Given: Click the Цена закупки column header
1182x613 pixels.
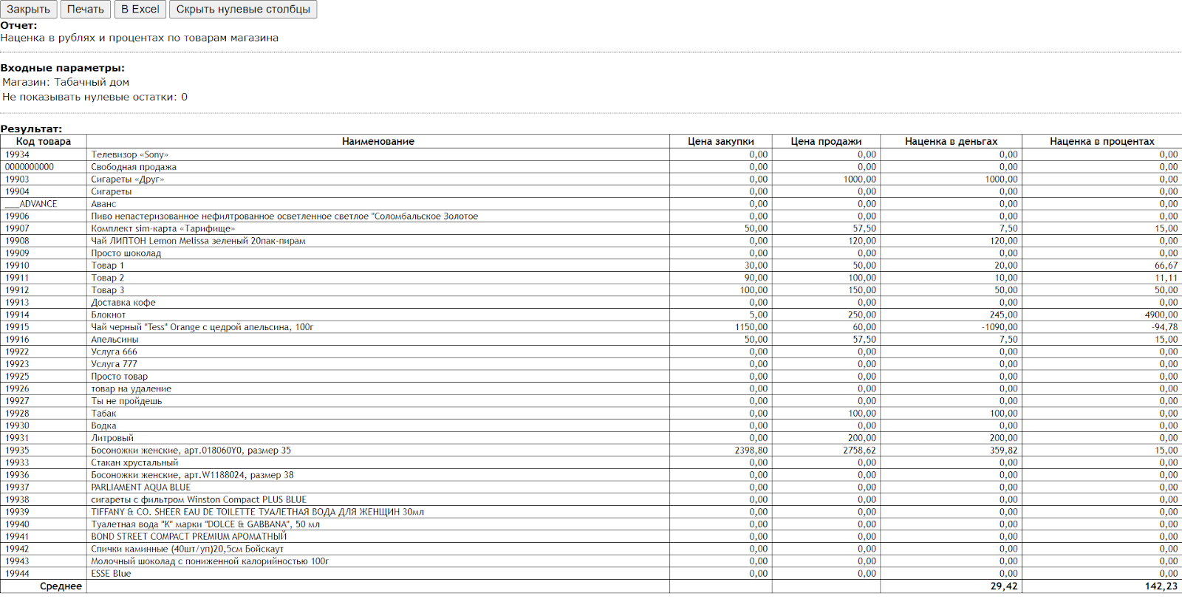Looking at the screenshot, I should tap(720, 141).
